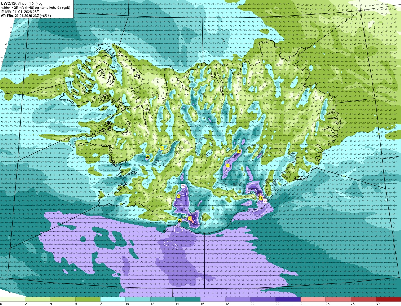
Task: Click the 14–16 m/s dark teal legend swatch
Action: 188,299
